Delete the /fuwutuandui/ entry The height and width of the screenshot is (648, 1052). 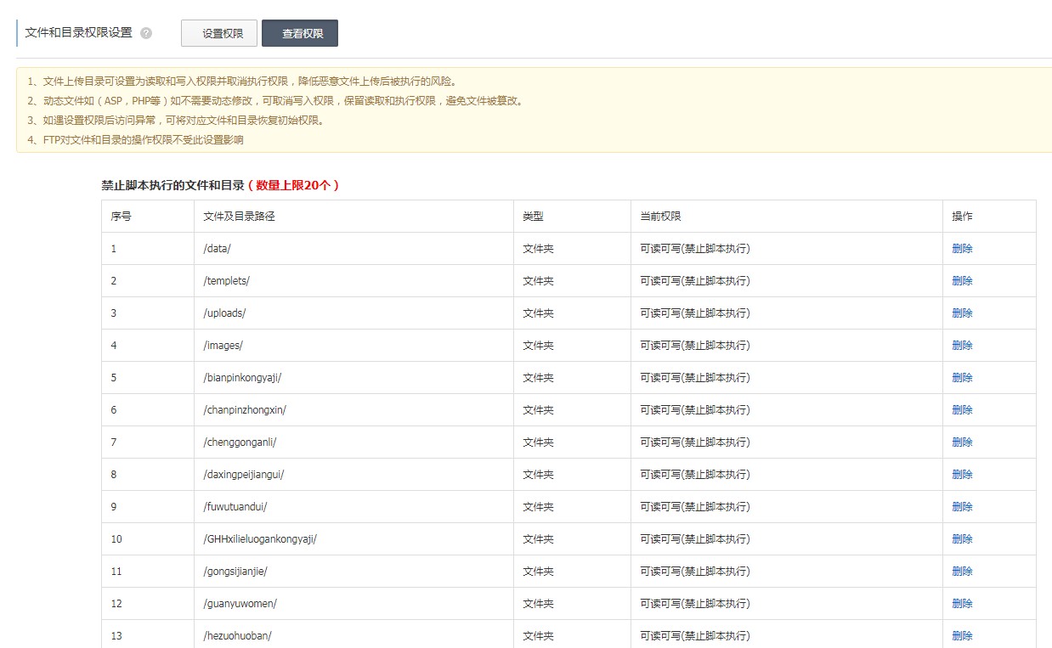[961, 506]
